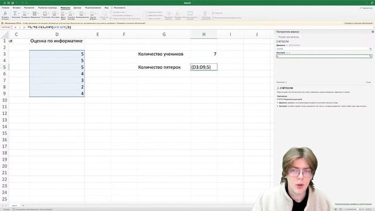The image size is (375, 211).
Task: Open the more info about this function link
Action: 353,204
